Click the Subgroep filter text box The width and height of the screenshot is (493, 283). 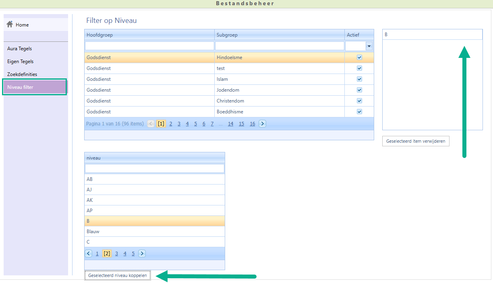point(280,46)
